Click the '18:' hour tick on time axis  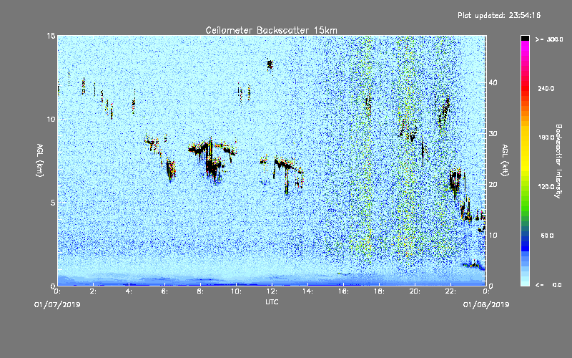[x=380, y=291]
